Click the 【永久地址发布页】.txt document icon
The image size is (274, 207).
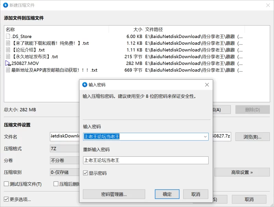8,57
